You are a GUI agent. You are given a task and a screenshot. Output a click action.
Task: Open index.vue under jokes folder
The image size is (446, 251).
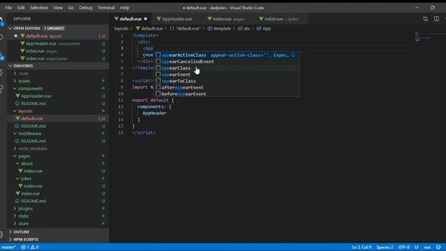[x=58, y=186]
